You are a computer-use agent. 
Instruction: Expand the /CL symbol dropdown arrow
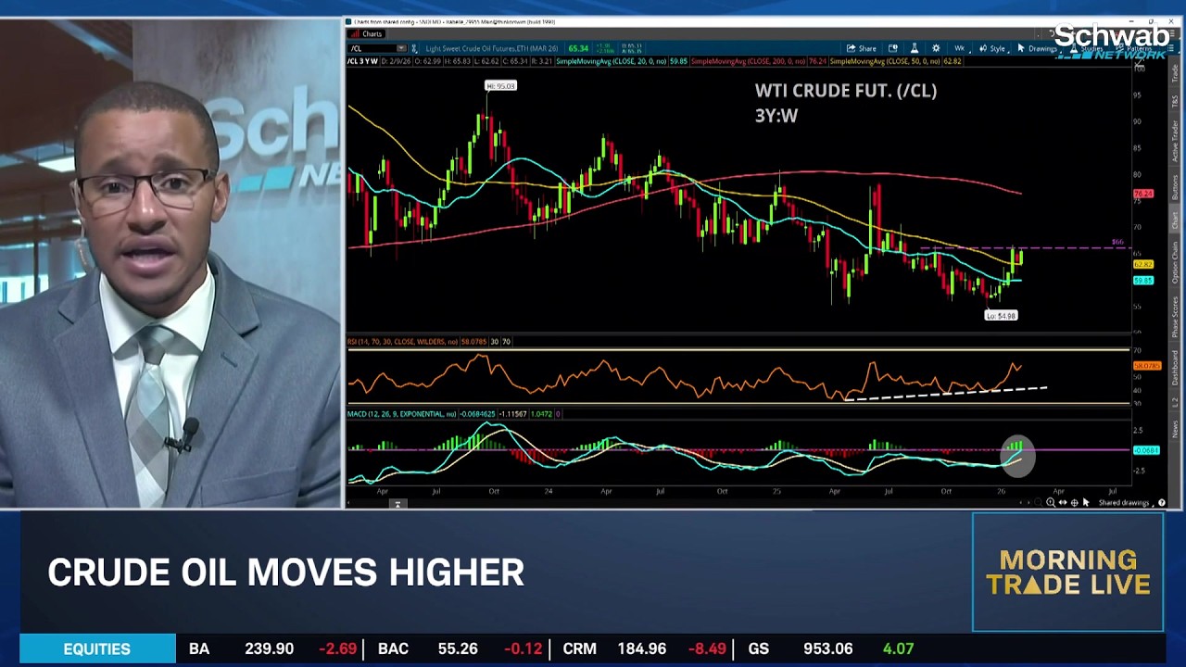click(400, 48)
